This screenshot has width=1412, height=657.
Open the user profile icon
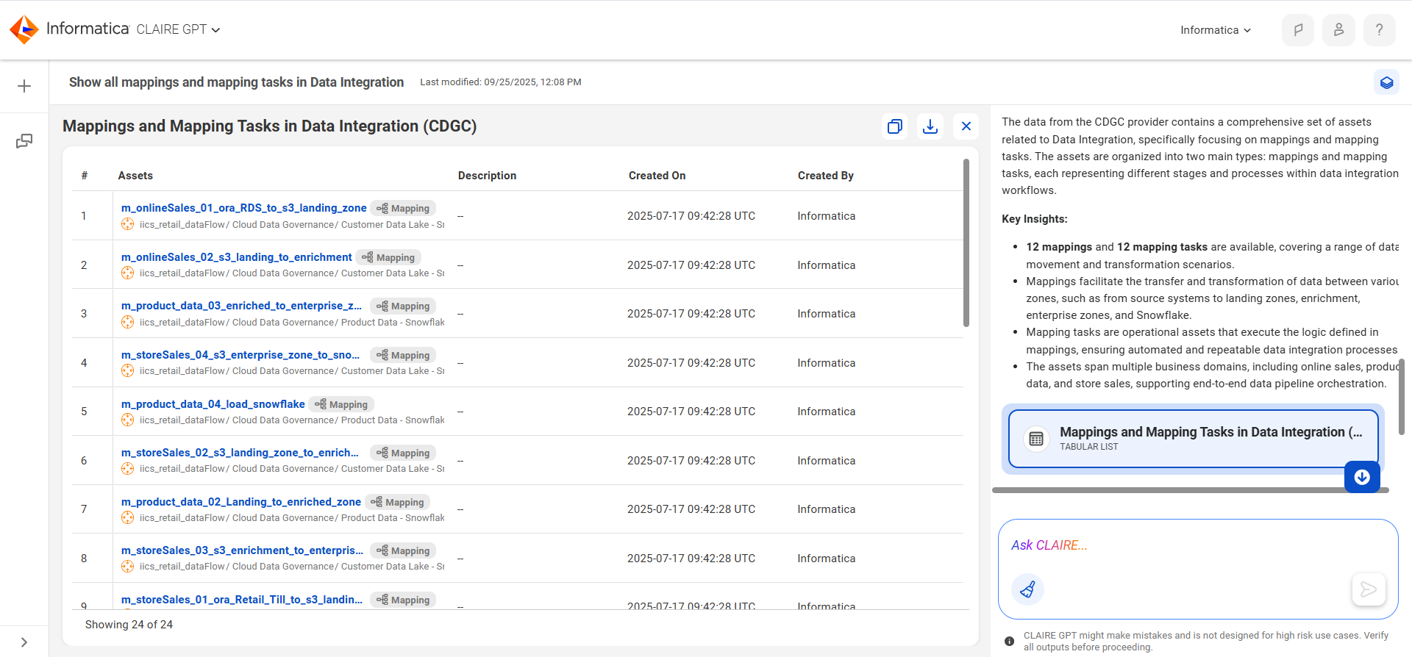(1338, 30)
